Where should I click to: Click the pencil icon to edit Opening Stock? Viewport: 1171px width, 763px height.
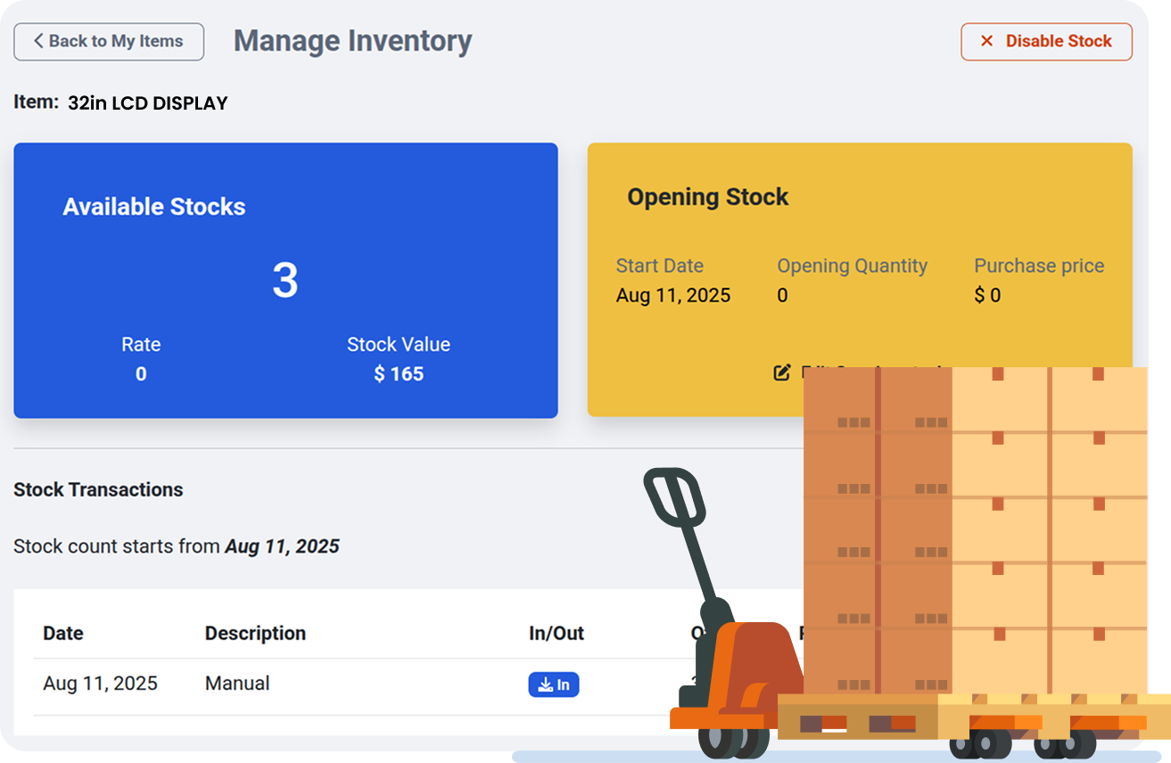click(x=782, y=373)
